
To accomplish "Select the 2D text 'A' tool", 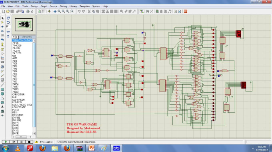I will click(x=2, y=107).
